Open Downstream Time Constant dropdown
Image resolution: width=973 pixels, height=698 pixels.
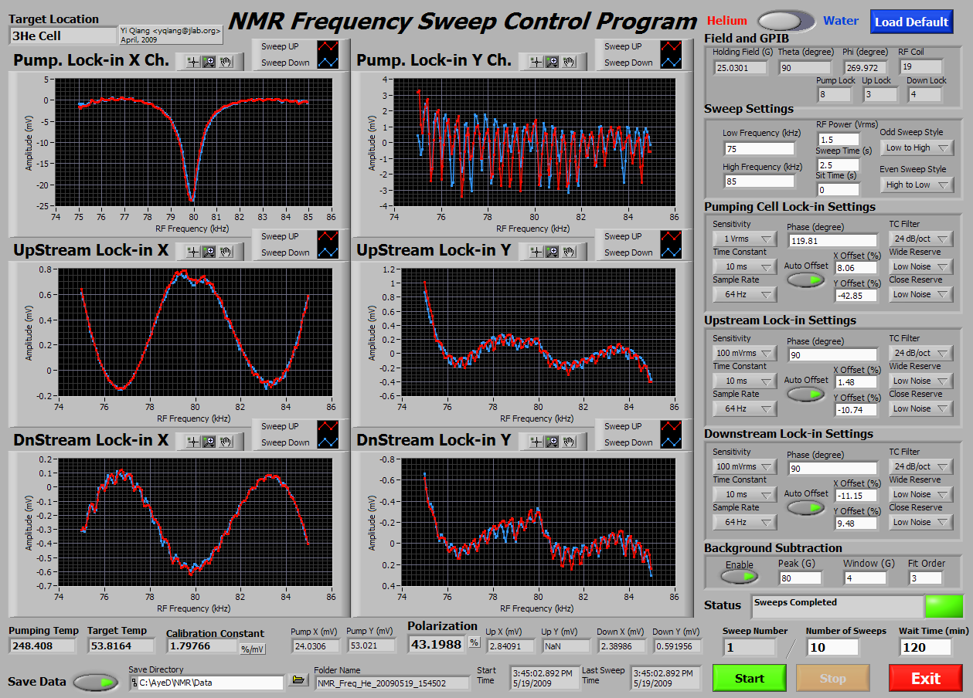point(744,494)
